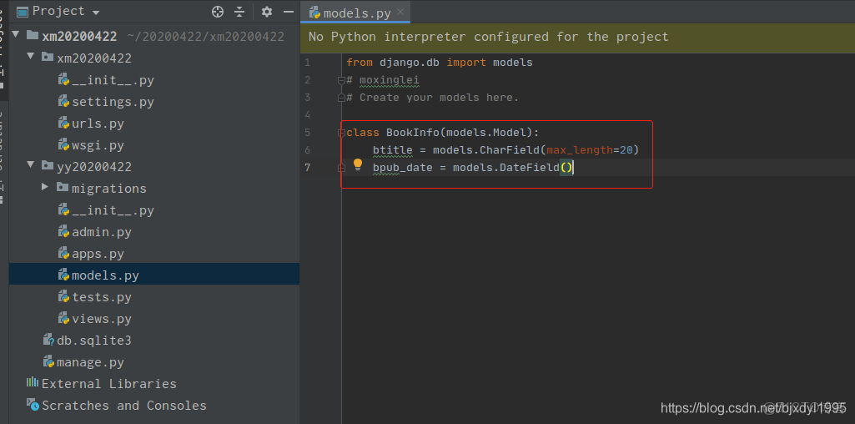Click on DateField in line 7
855x424 pixels.
[530, 168]
